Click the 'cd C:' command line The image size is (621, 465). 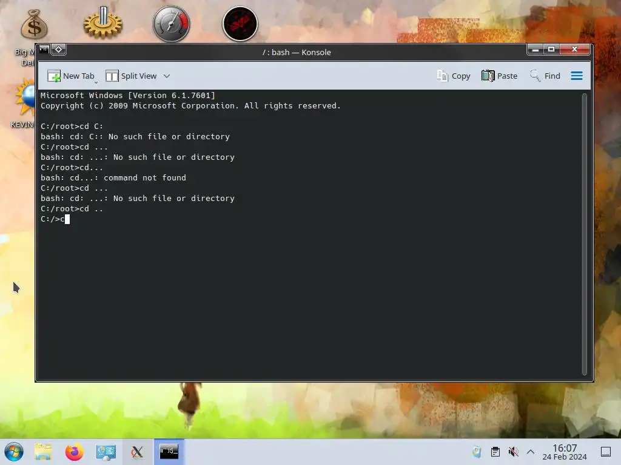point(72,126)
